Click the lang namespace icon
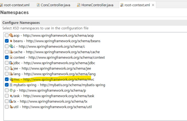 pos(11,74)
